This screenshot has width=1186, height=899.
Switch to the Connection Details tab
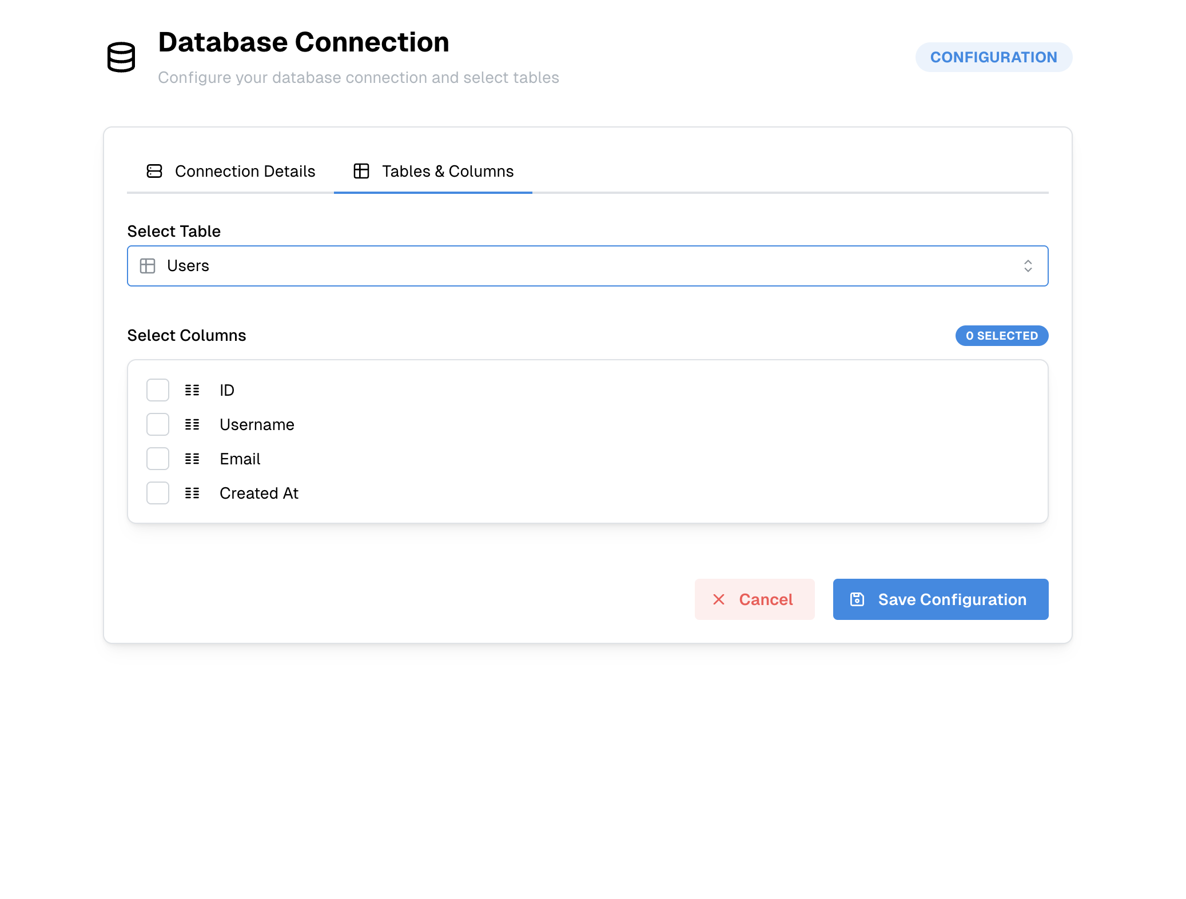(231, 171)
